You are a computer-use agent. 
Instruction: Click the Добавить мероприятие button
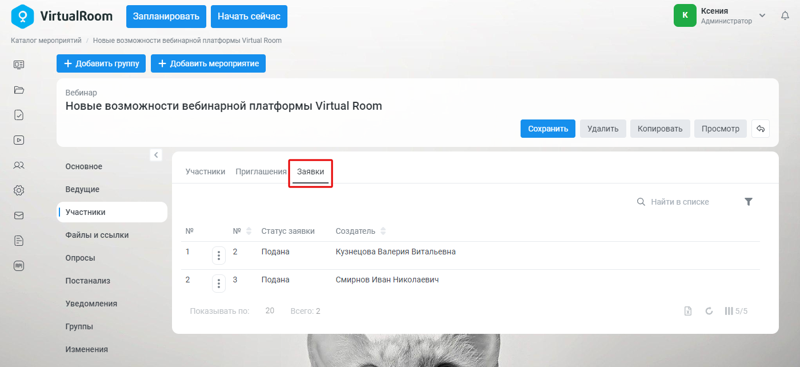point(208,63)
